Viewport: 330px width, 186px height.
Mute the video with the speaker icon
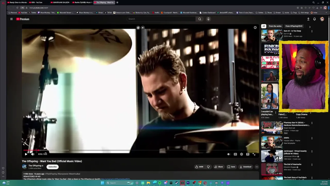[x=33, y=154]
